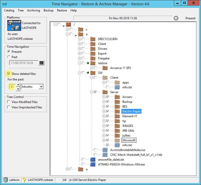
Task: Open the Archiving menu
Action: tap(33, 10)
